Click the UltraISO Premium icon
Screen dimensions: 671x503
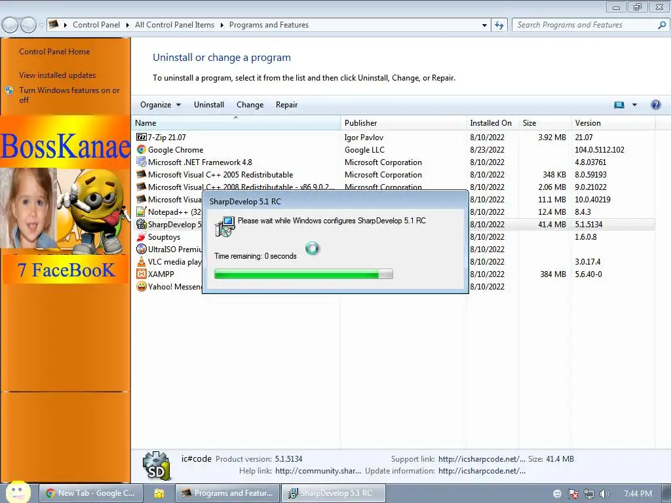coord(142,249)
